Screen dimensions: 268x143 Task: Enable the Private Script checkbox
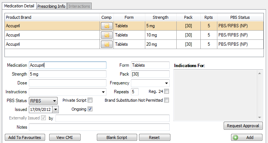point(90,100)
